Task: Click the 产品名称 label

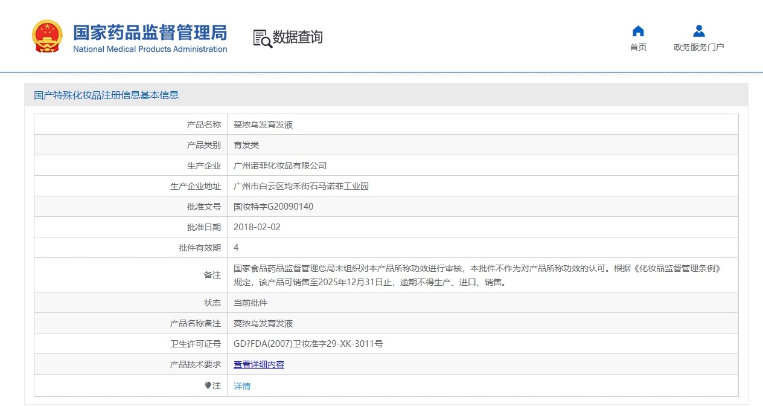Action: coord(204,124)
